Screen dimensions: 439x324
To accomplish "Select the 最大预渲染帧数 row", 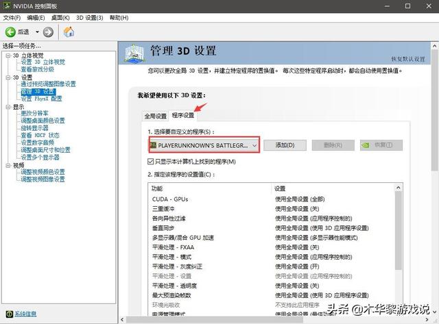I will coord(272,295).
